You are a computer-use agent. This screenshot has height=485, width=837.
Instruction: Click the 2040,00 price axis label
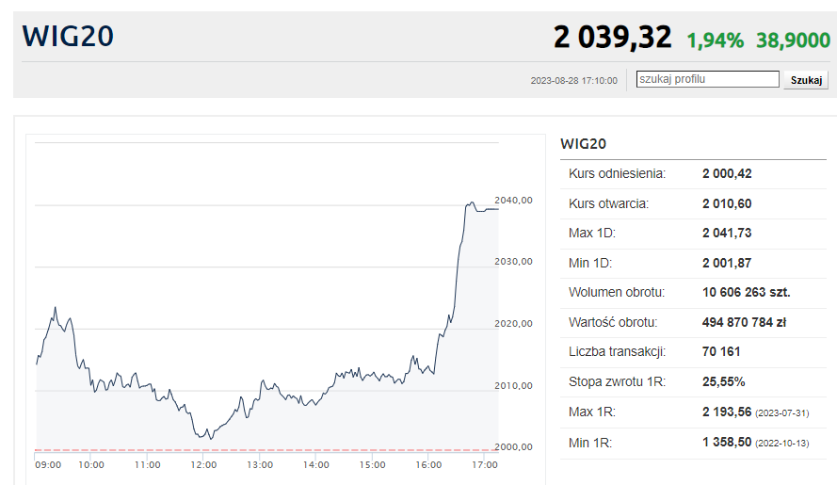click(513, 200)
